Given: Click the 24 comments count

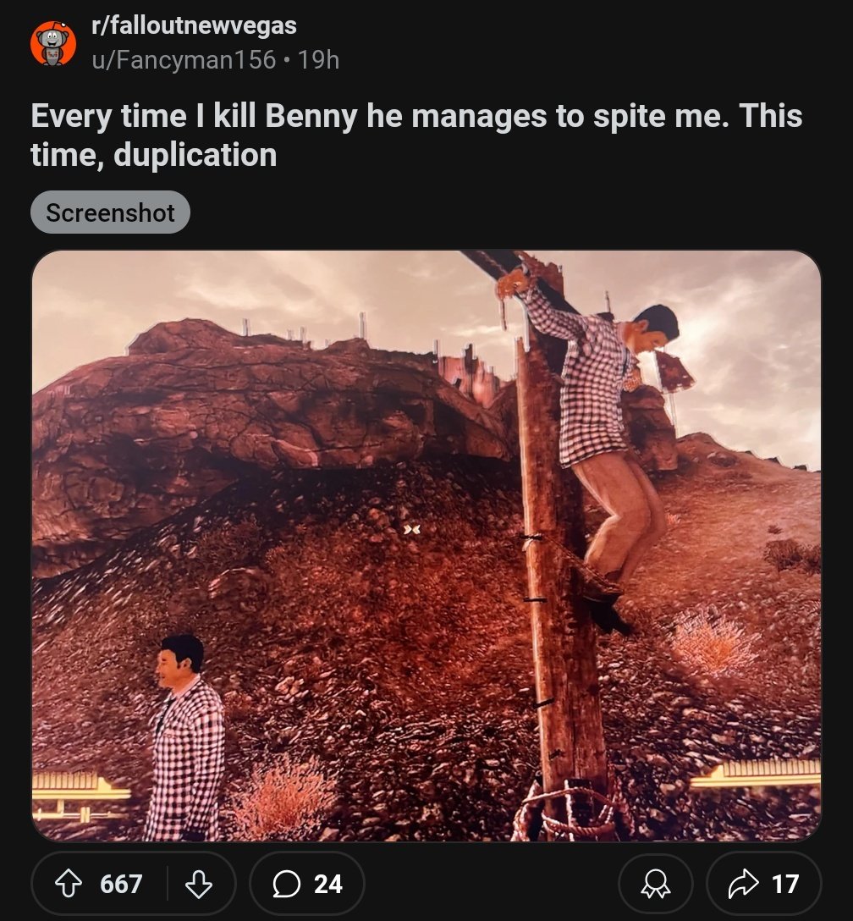Looking at the screenshot, I should [328, 885].
